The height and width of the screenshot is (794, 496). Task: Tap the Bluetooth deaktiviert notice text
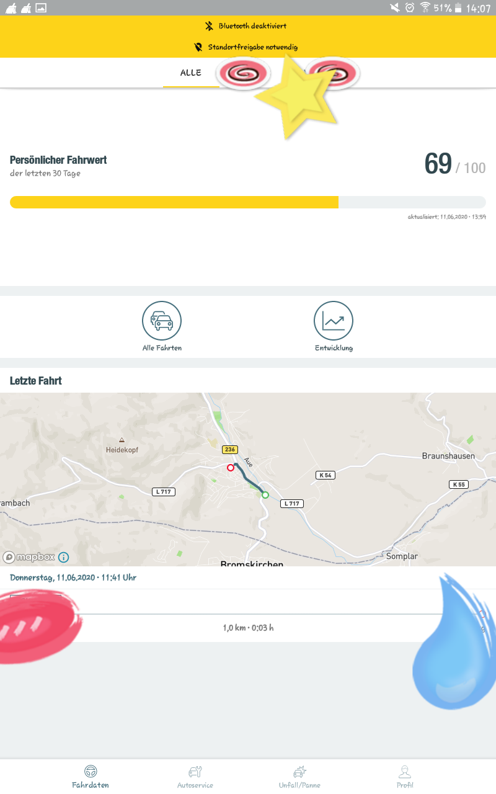click(252, 26)
